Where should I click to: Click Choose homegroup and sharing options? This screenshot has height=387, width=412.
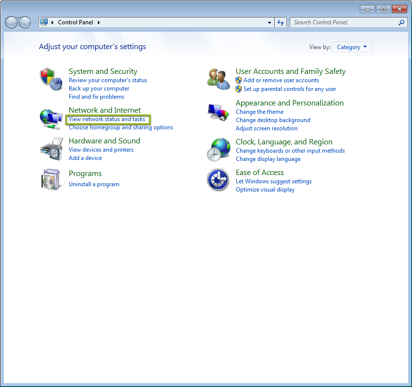(121, 127)
